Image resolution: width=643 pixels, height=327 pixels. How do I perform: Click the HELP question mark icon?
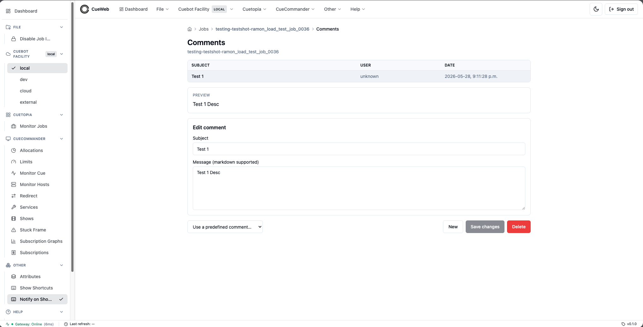click(8, 312)
